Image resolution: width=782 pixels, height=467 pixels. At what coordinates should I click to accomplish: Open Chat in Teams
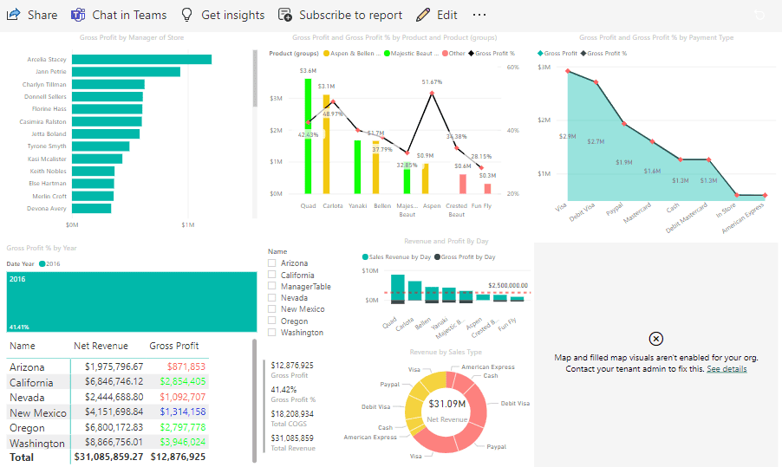pyautogui.click(x=78, y=15)
